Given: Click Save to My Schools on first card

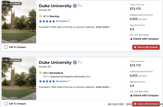Looking at the screenshot, I should point(146,47).
